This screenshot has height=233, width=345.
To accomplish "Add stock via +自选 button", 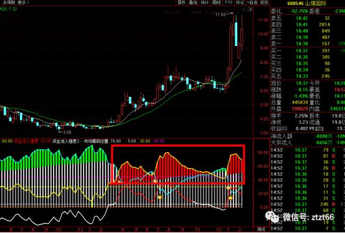I will click(x=252, y=2).
